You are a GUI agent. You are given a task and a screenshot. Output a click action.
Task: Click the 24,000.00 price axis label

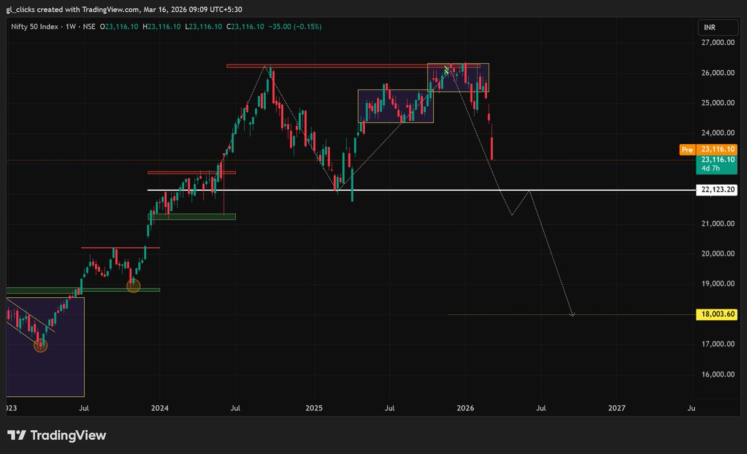(x=719, y=133)
